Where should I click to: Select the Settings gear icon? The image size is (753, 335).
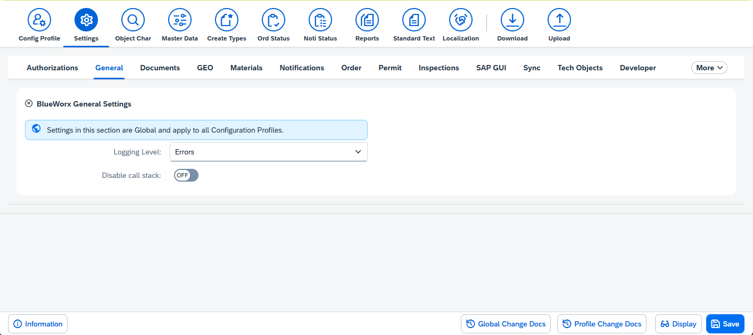[x=86, y=20]
